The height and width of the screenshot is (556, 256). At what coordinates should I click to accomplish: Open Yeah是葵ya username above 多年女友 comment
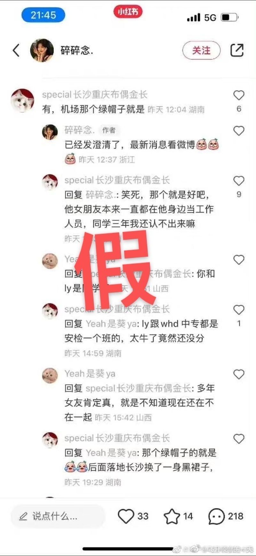[x=90, y=373]
